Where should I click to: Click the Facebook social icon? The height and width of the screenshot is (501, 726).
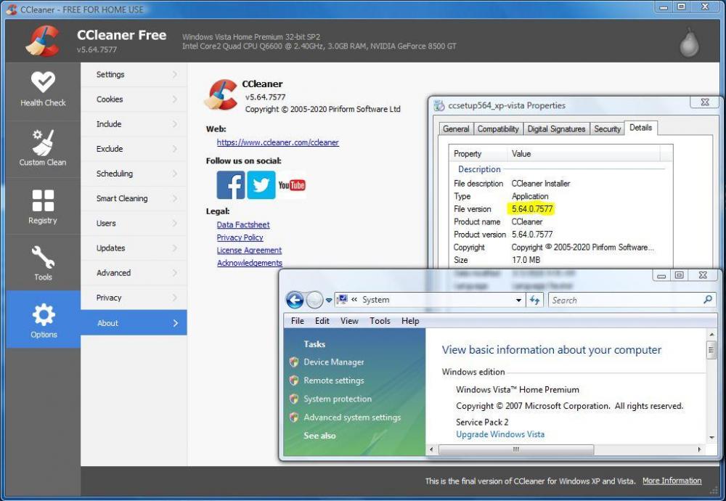pos(231,185)
